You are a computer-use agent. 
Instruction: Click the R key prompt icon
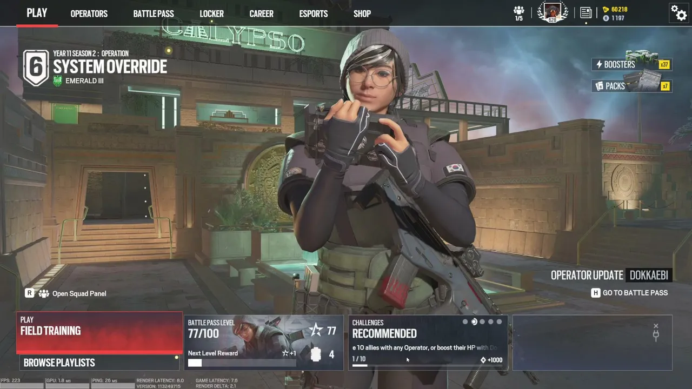(29, 293)
